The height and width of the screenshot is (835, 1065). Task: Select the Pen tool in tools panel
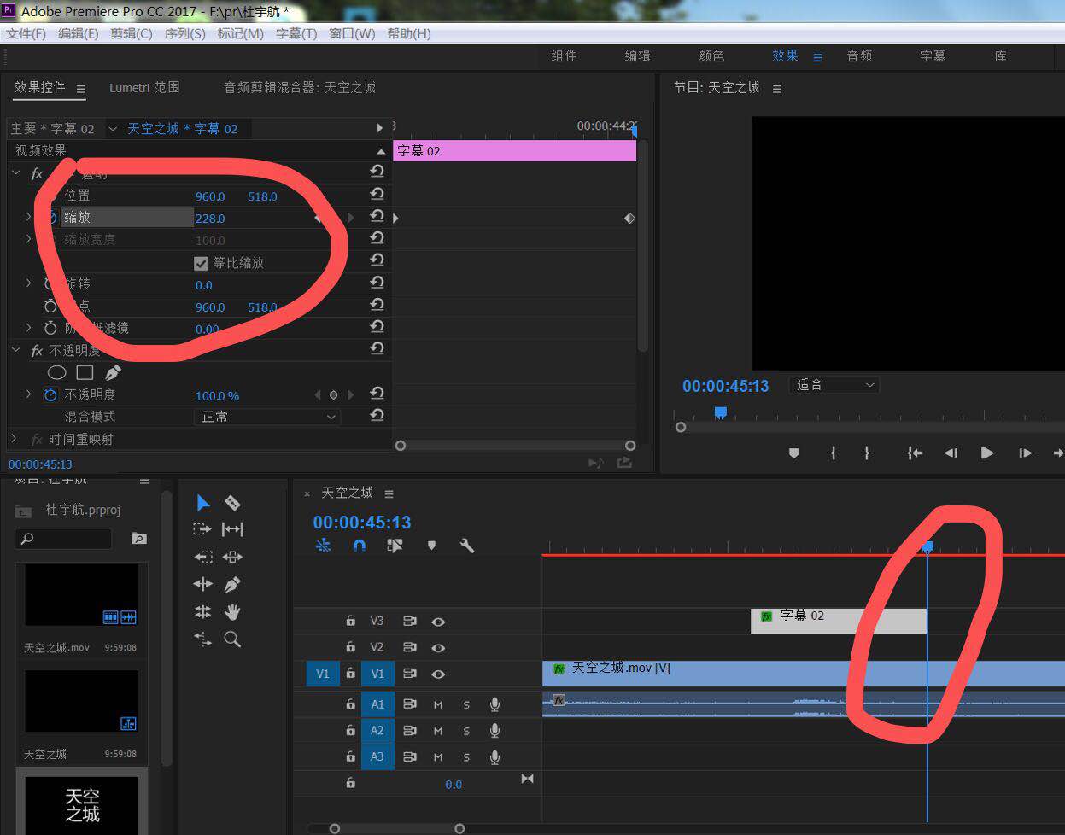(231, 584)
